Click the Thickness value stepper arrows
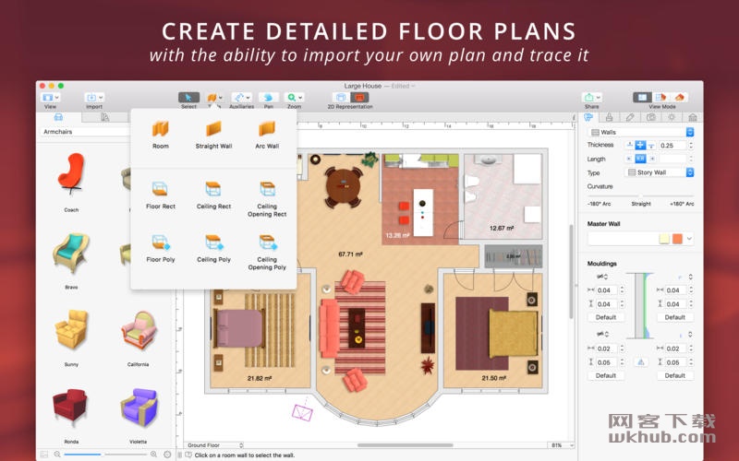Screen dimensions: 739x461 691,146
